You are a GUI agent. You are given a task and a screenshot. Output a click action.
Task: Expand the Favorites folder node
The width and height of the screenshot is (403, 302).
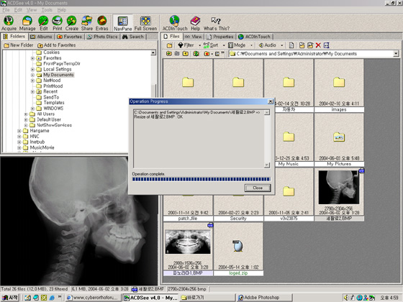click(32, 58)
